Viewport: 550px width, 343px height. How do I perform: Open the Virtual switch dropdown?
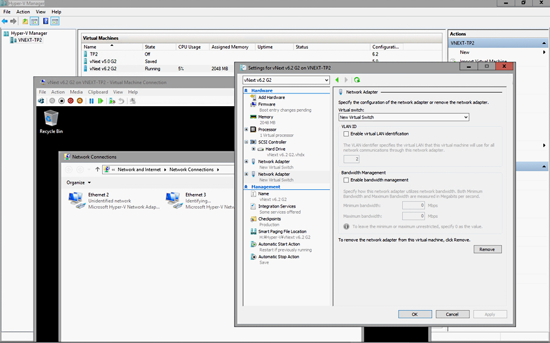click(x=404, y=117)
